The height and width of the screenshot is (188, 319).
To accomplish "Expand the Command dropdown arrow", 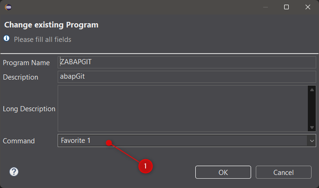I will tap(312, 141).
